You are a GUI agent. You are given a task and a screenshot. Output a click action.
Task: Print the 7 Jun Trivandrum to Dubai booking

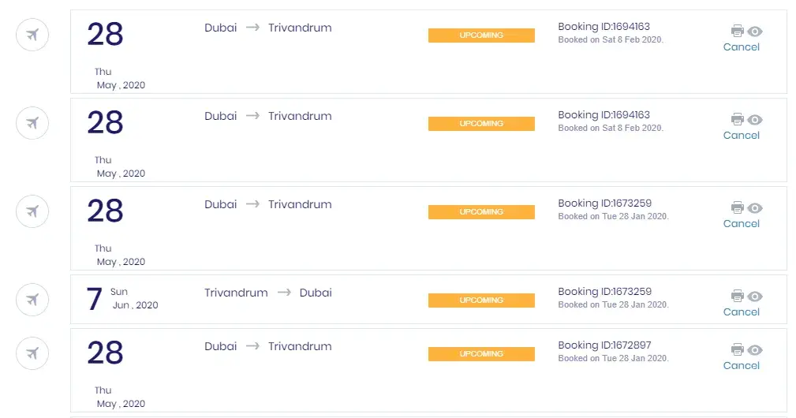pos(737,296)
